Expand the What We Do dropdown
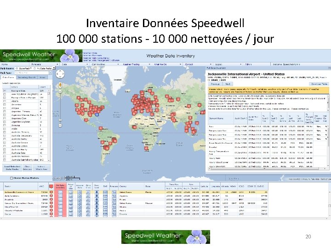Screen dimensions: 331x248 point(181,64)
